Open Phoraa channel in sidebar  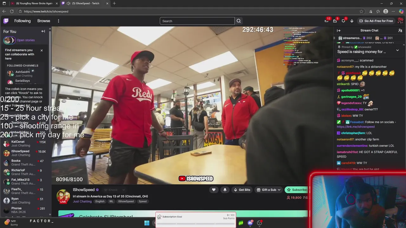click(x=25, y=210)
